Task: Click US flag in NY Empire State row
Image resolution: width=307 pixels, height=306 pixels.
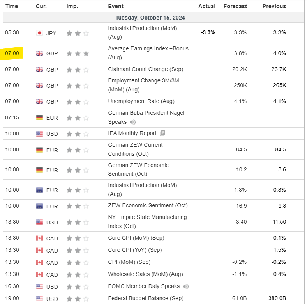Action: point(39,222)
